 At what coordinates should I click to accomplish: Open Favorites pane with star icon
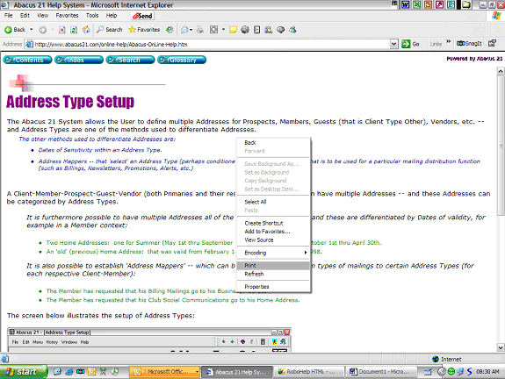pos(144,30)
